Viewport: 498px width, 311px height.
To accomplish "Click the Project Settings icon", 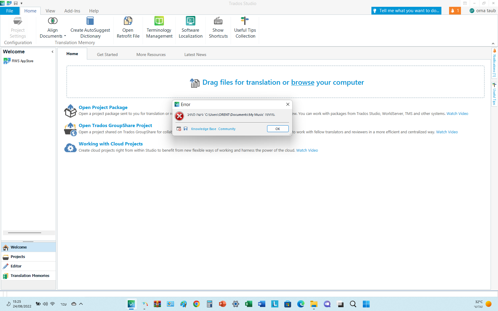I will tap(18, 21).
